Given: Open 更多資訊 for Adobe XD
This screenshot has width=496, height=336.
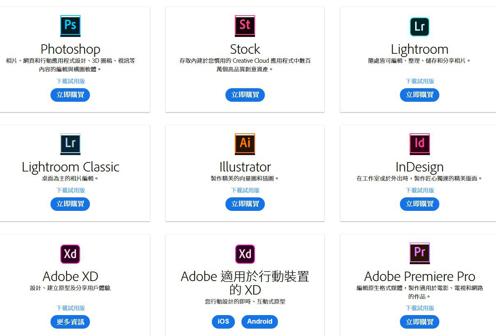Looking at the screenshot, I should point(70,322).
